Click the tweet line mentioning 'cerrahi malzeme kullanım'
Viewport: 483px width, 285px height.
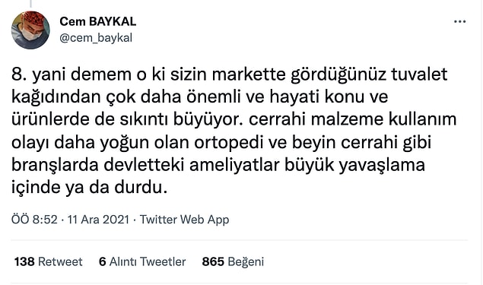(x=234, y=120)
